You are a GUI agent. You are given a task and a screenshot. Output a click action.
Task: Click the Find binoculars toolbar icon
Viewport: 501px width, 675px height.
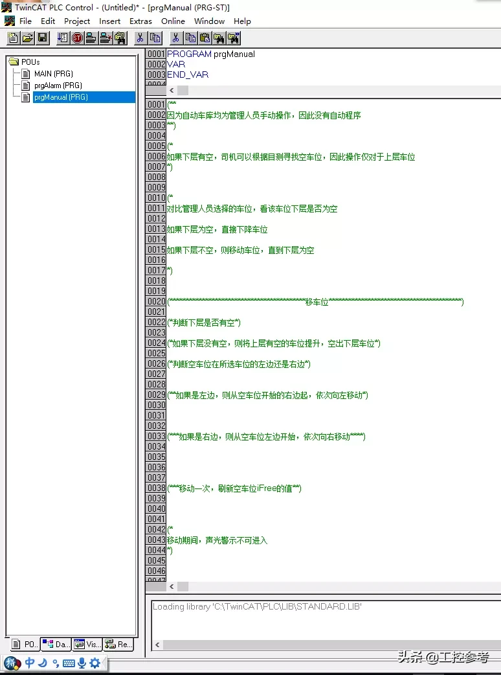tap(219, 38)
